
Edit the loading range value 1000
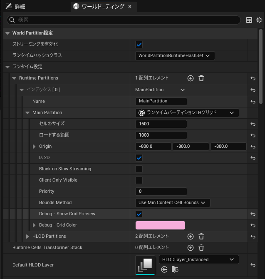click(161, 135)
